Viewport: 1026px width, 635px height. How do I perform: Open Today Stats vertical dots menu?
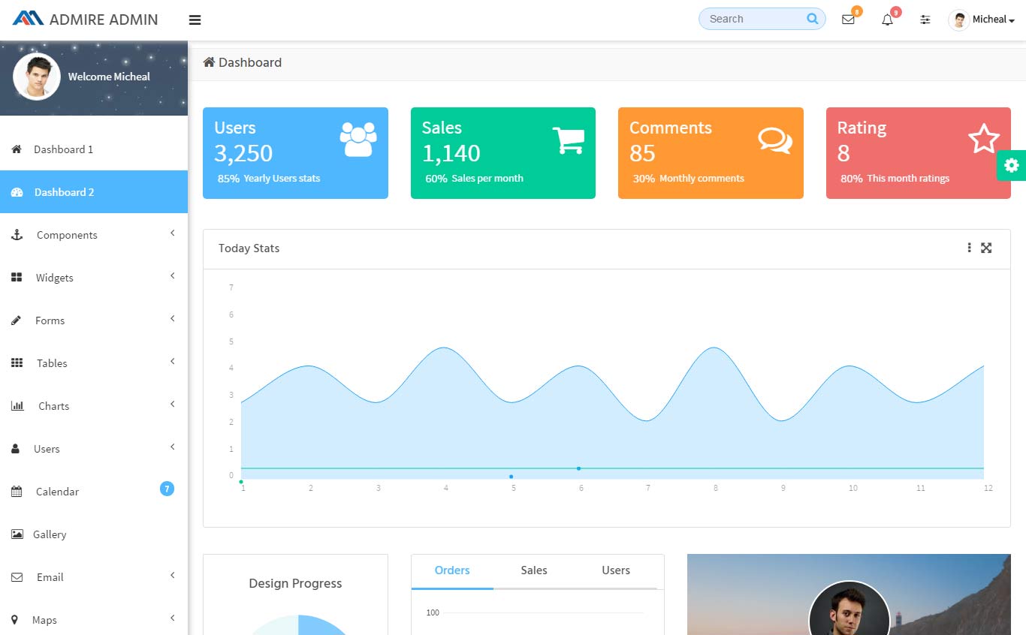969,248
